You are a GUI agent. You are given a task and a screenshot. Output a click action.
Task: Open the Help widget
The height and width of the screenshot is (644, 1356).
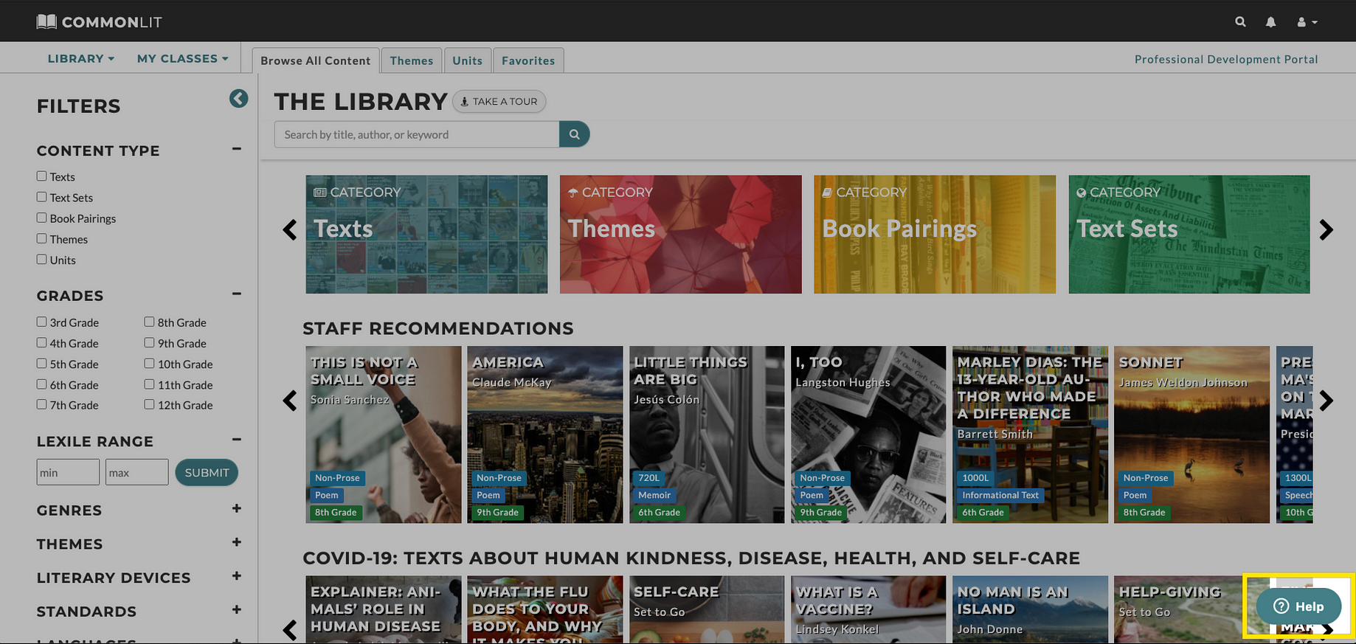(1298, 606)
